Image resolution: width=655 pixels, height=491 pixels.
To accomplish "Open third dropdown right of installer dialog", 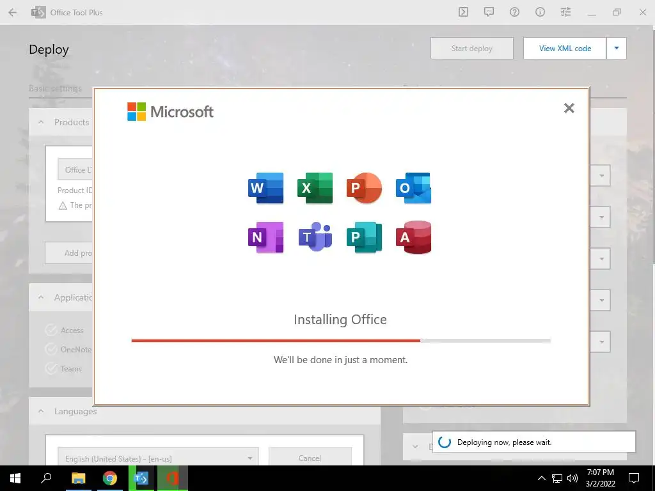I will pos(601,258).
